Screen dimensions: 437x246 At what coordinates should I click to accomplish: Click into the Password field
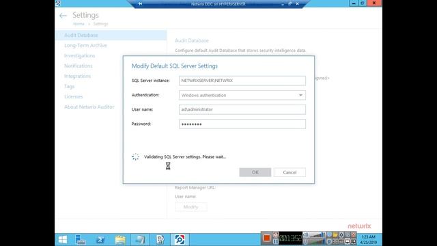(x=242, y=124)
